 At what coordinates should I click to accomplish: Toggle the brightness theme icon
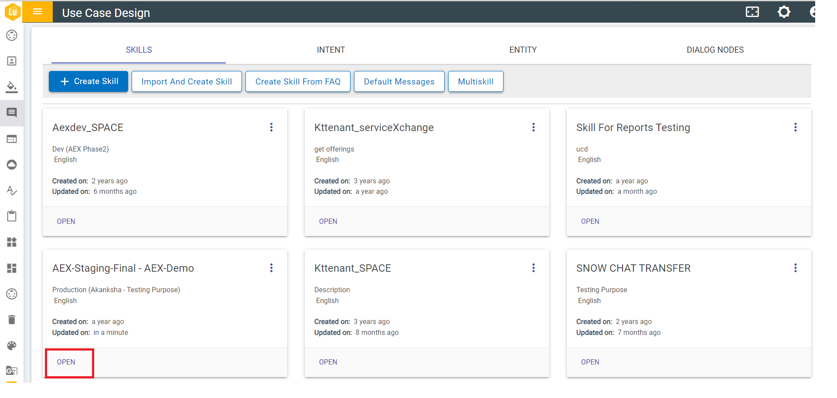click(784, 12)
